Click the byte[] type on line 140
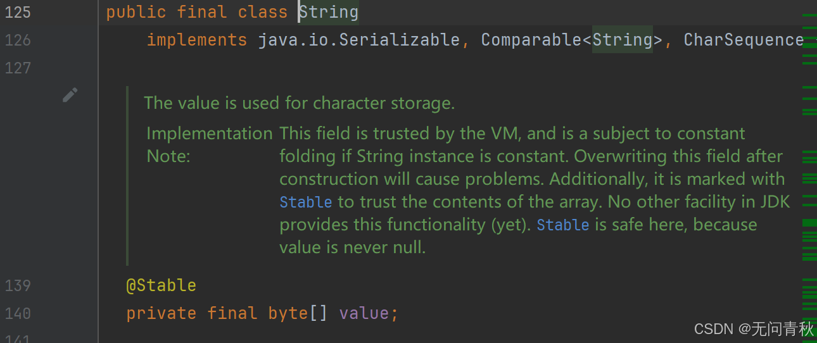817x343 pixels. [x=298, y=313]
